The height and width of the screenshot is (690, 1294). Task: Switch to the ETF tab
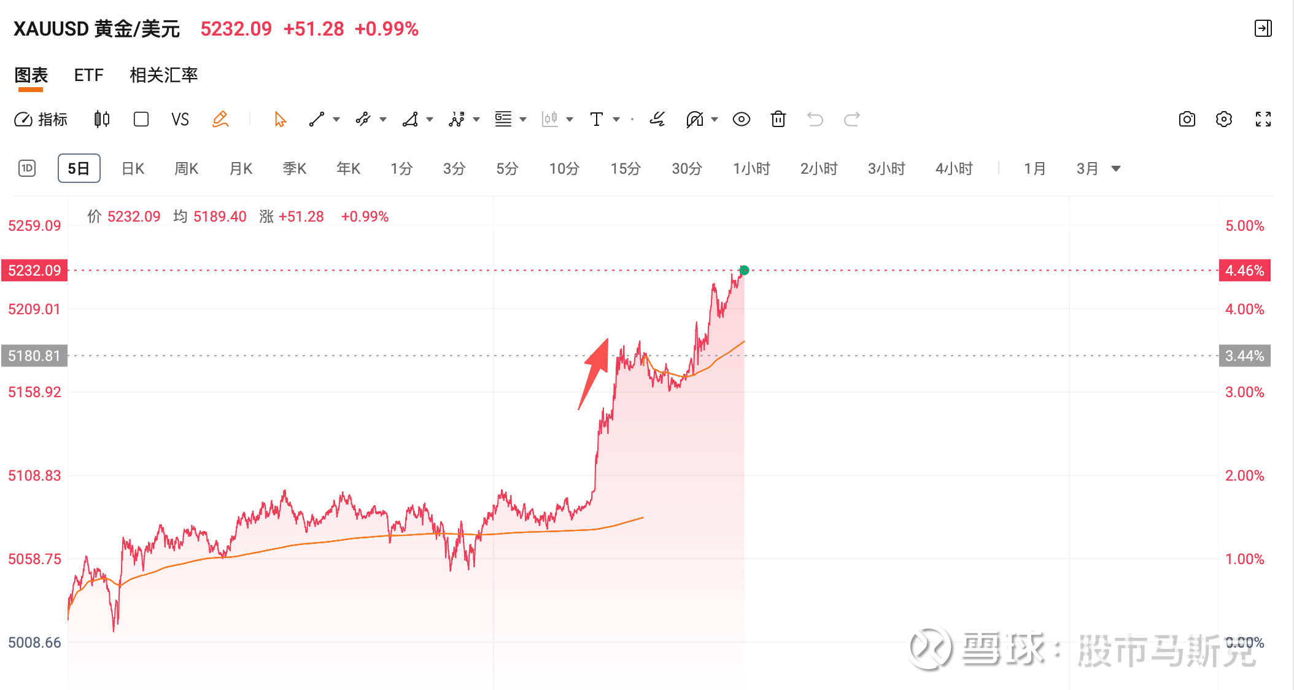click(x=88, y=75)
